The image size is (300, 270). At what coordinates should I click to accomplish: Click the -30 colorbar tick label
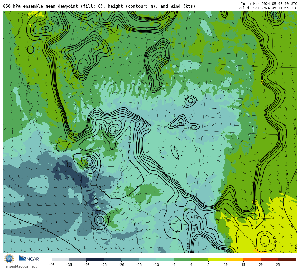[86, 265]
